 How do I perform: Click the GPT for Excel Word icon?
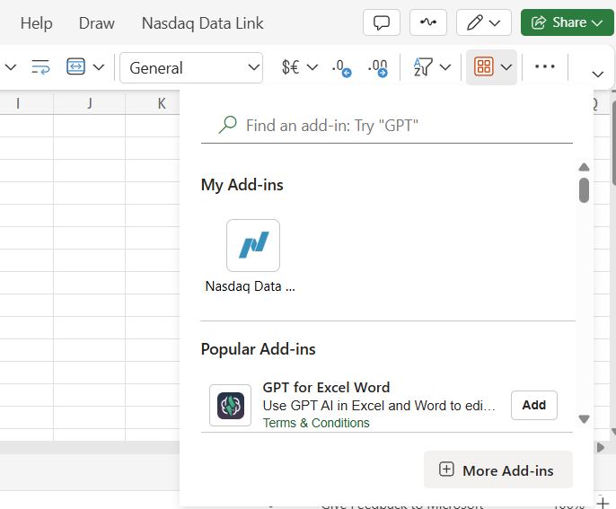pos(230,406)
